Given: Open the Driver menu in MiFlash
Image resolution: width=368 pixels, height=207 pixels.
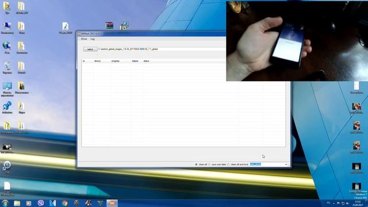Looking at the screenshot, I should point(84,39).
